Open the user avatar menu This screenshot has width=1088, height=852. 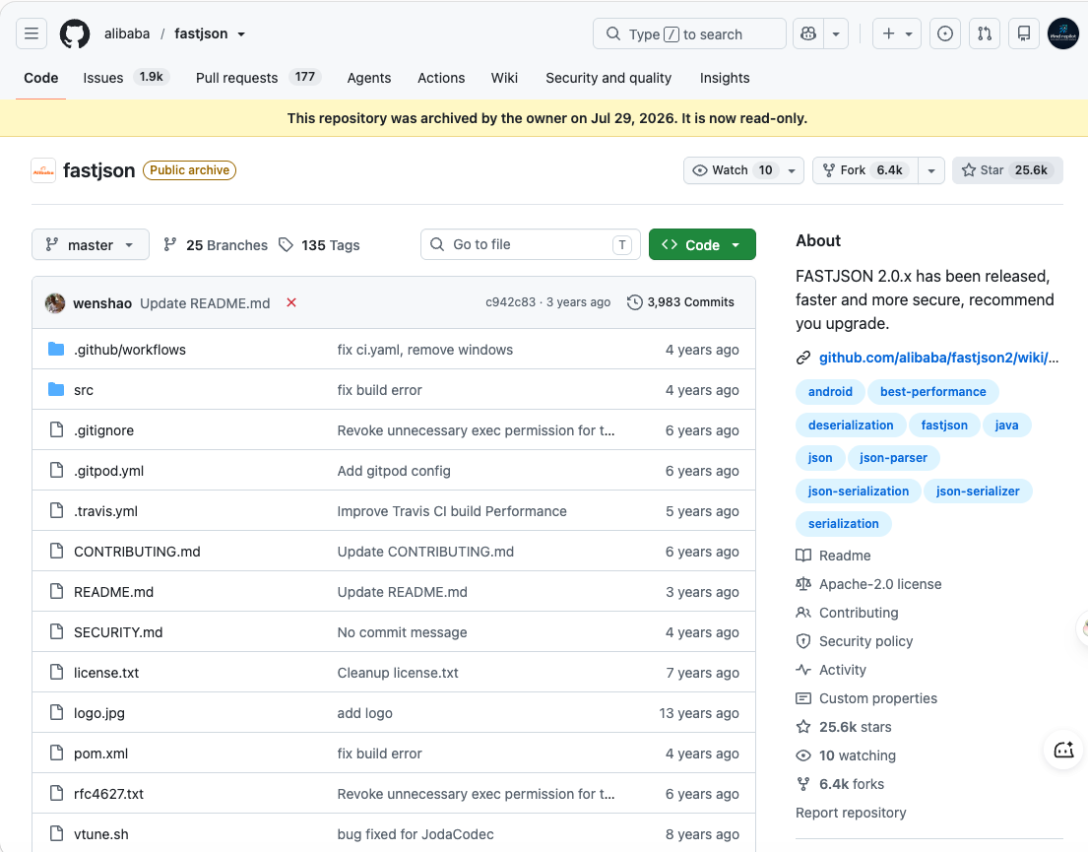[1063, 33]
